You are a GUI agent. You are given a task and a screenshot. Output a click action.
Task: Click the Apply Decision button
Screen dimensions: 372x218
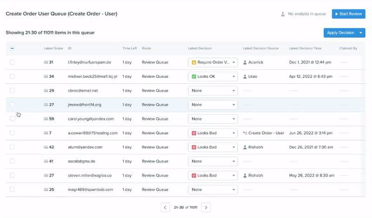click(x=340, y=33)
